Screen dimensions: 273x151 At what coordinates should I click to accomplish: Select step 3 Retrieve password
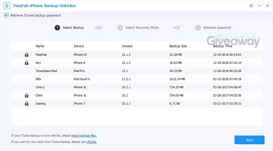213,28
